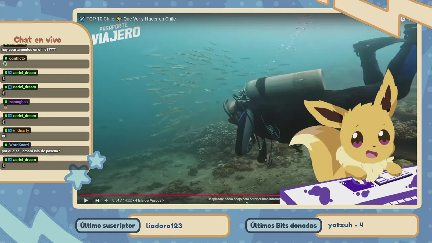Click the blue badge in Gnarty's row

10,130
